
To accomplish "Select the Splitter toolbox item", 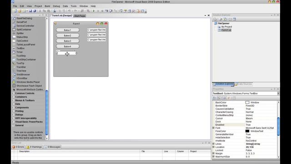I will point(20,33).
